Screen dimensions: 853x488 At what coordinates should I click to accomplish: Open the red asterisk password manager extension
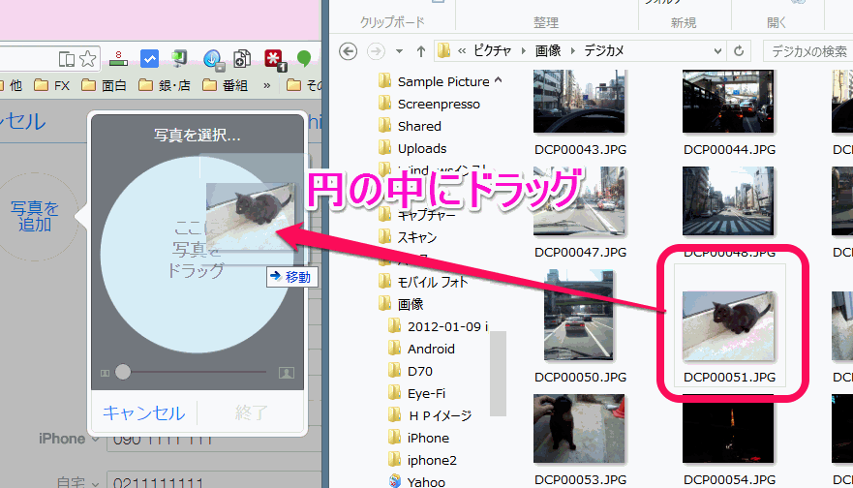[x=274, y=59]
